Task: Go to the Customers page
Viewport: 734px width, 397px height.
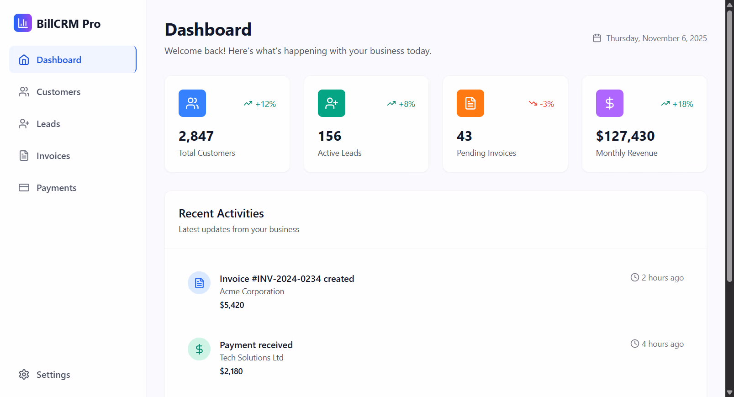Action: (x=58, y=92)
